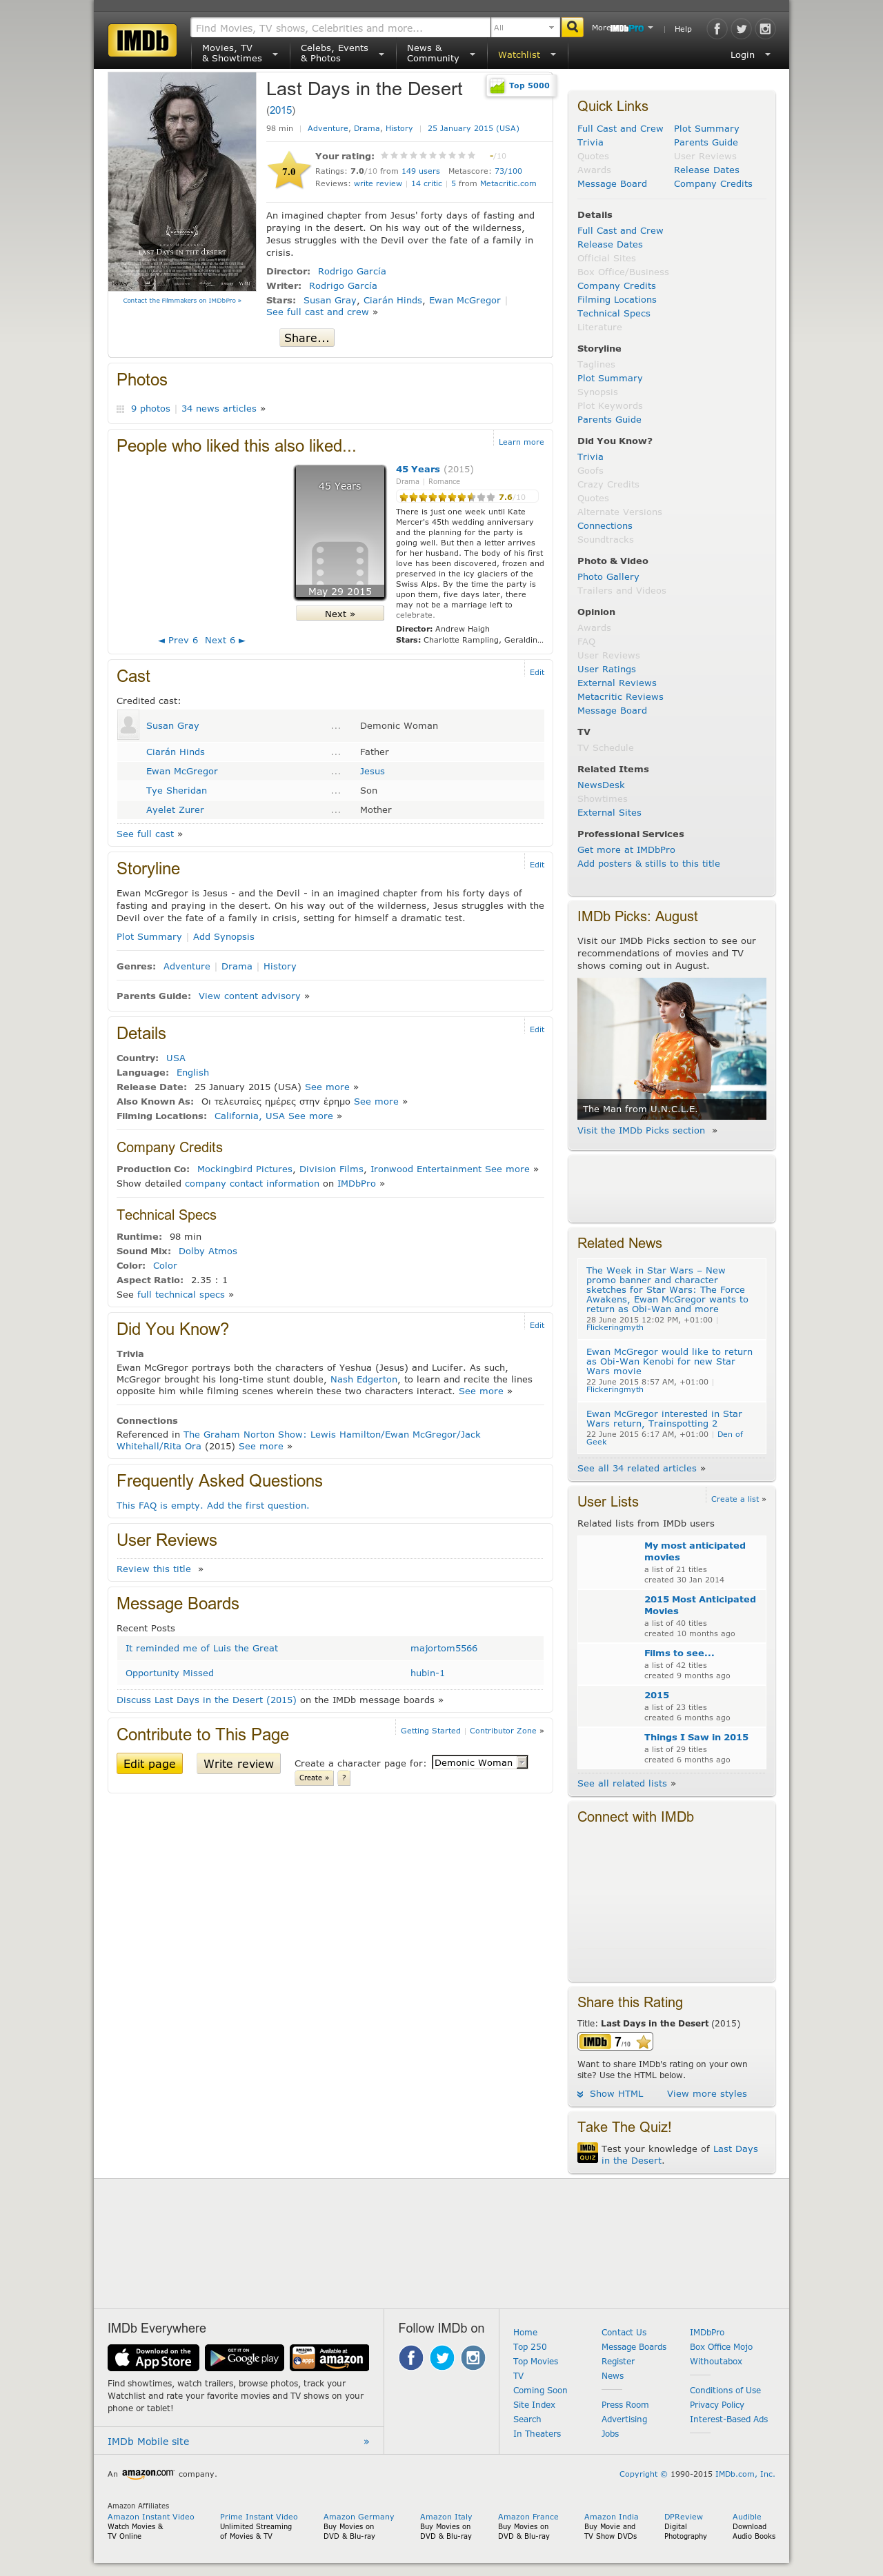Click the Download on the App Store badge
This screenshot has width=883, height=2576.
pos(153,2358)
